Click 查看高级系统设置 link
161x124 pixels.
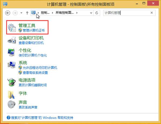click(x=35, y=73)
